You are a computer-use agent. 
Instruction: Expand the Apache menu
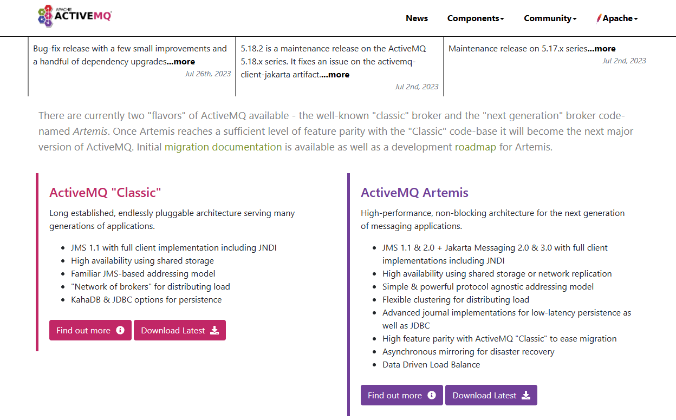click(617, 18)
